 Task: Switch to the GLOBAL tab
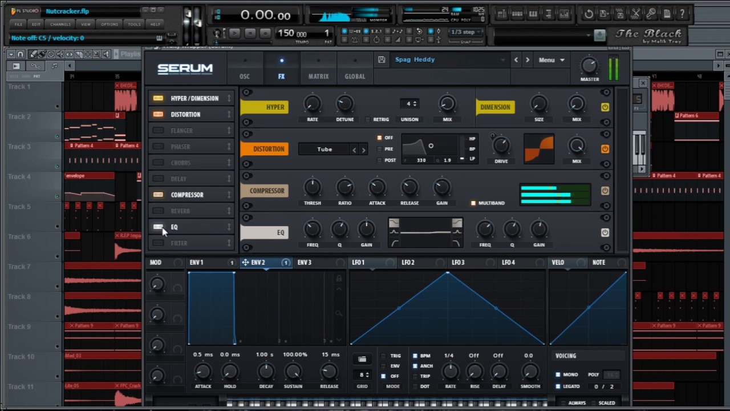[355, 68]
